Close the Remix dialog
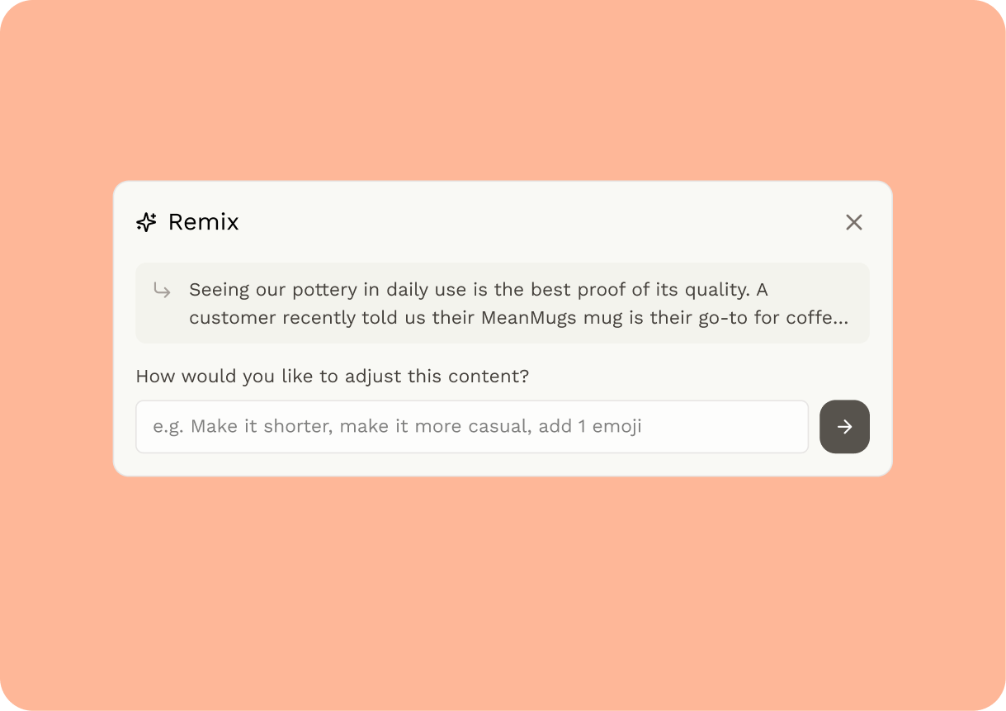The width and height of the screenshot is (1006, 711). pyautogui.click(x=853, y=222)
